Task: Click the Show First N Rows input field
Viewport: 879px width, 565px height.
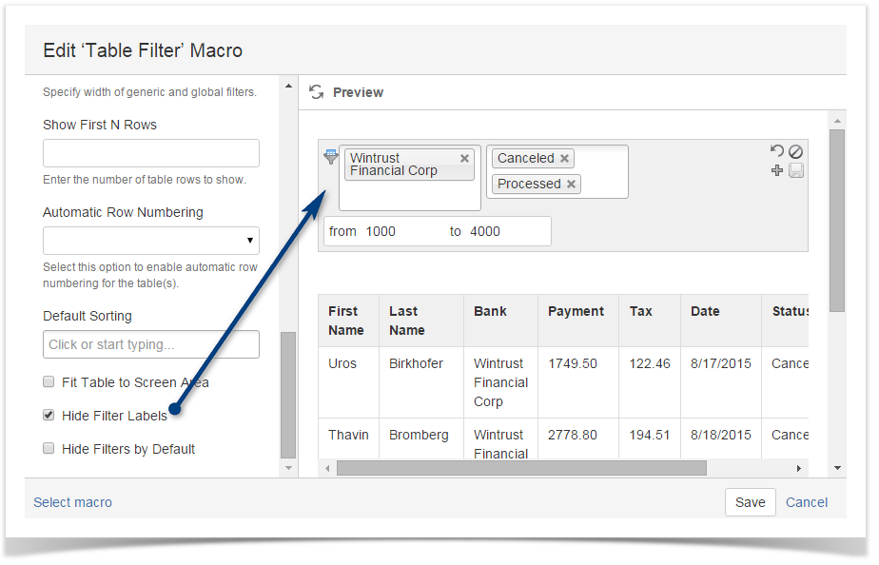Action: pyautogui.click(x=150, y=152)
